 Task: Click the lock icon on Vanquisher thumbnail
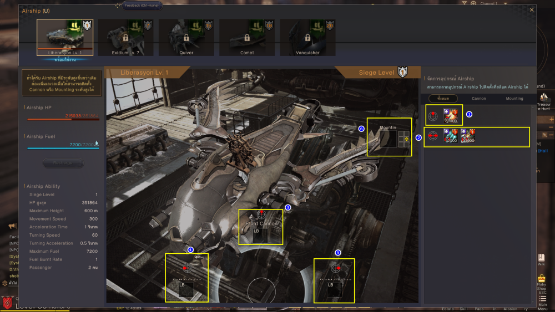click(307, 38)
